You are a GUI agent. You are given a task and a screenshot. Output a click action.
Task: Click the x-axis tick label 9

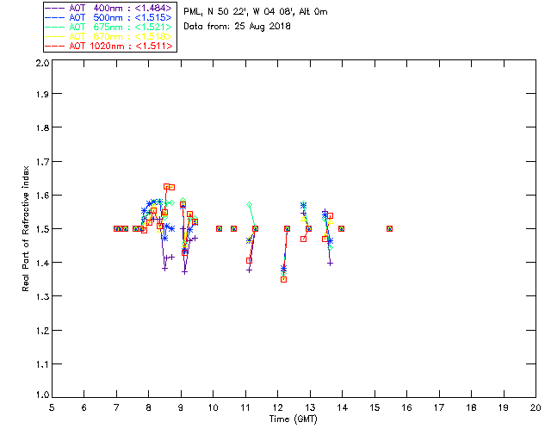click(181, 407)
